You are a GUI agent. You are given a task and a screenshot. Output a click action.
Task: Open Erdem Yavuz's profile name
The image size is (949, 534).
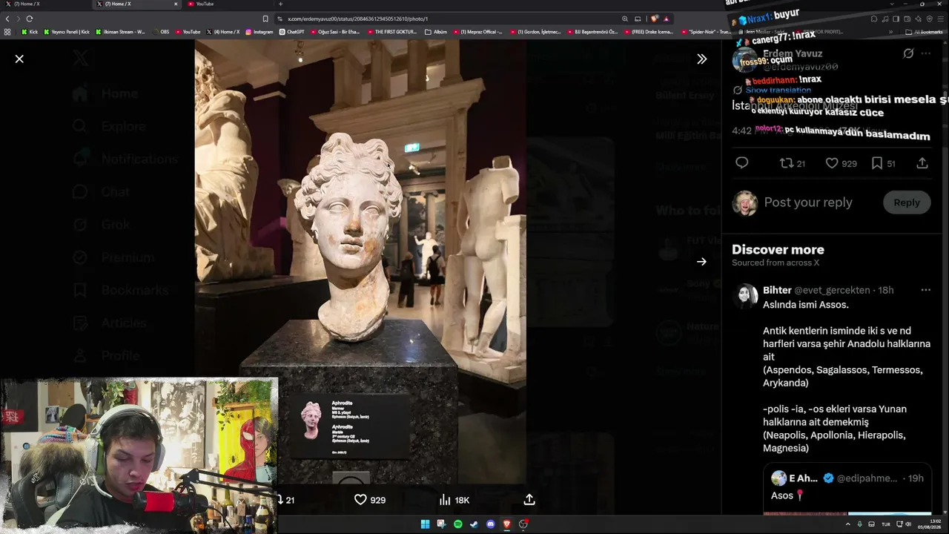[793, 54]
